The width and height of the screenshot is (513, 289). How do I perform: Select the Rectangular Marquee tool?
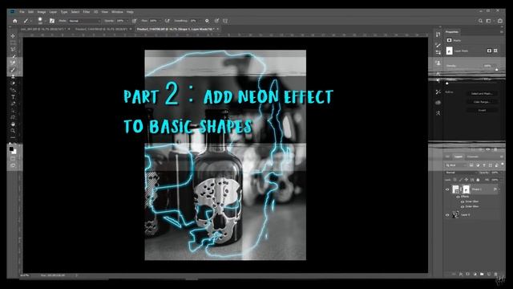13,43
